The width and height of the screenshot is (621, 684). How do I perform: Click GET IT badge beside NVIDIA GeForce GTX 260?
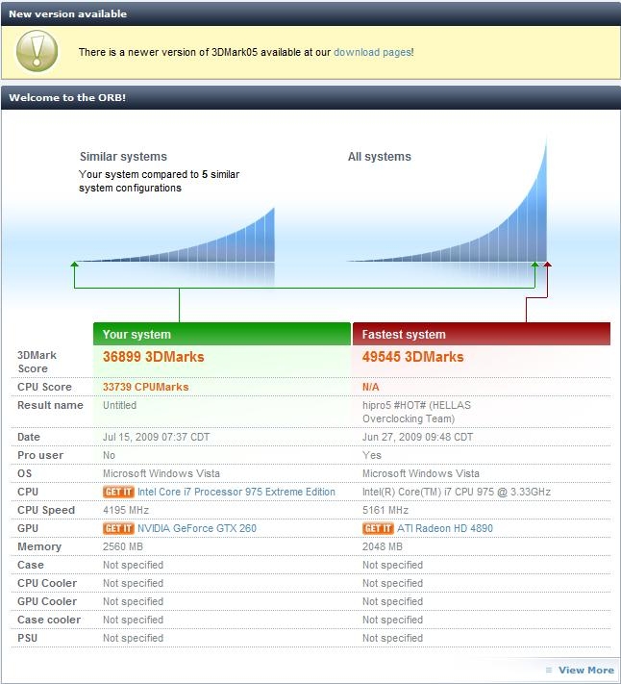click(x=118, y=529)
